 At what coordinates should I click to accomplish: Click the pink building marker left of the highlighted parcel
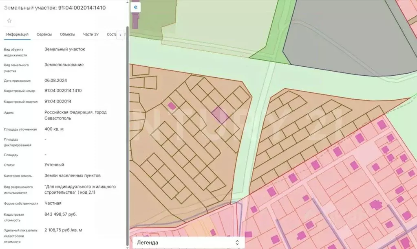point(172,106)
